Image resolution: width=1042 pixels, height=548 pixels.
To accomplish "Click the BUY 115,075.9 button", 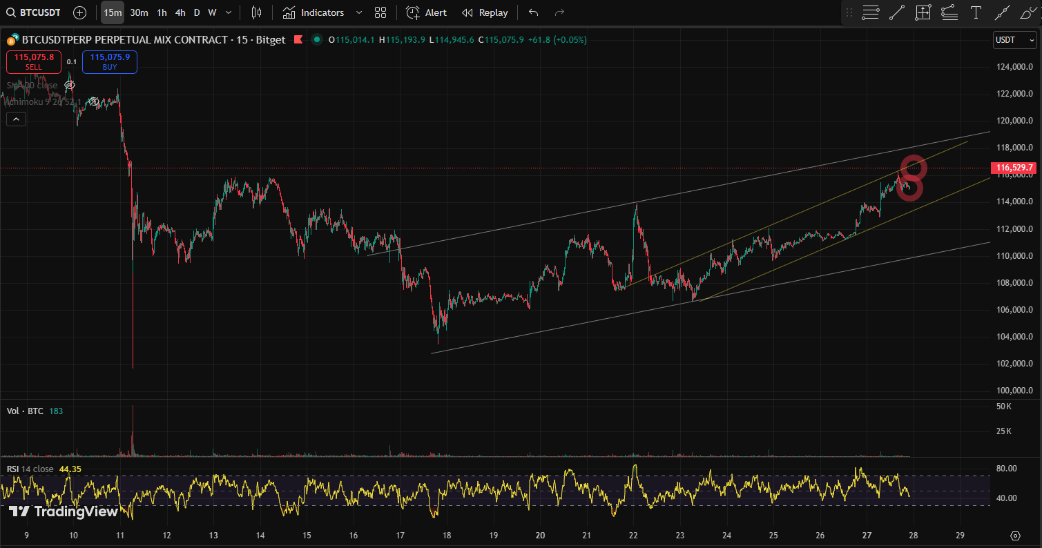I will (109, 62).
